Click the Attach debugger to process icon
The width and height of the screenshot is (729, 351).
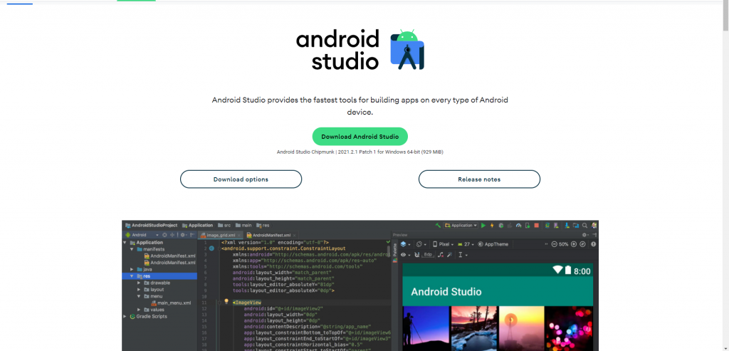(528, 226)
